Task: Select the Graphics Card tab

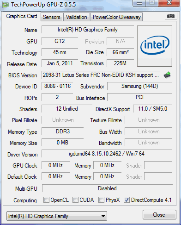Action: coord(22,16)
